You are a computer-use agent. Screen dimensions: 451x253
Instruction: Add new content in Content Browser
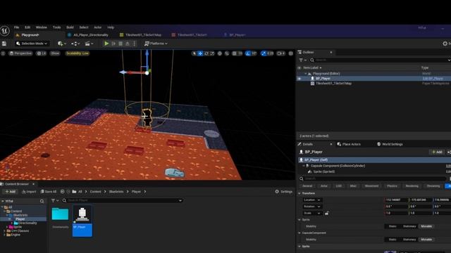tap(11, 191)
